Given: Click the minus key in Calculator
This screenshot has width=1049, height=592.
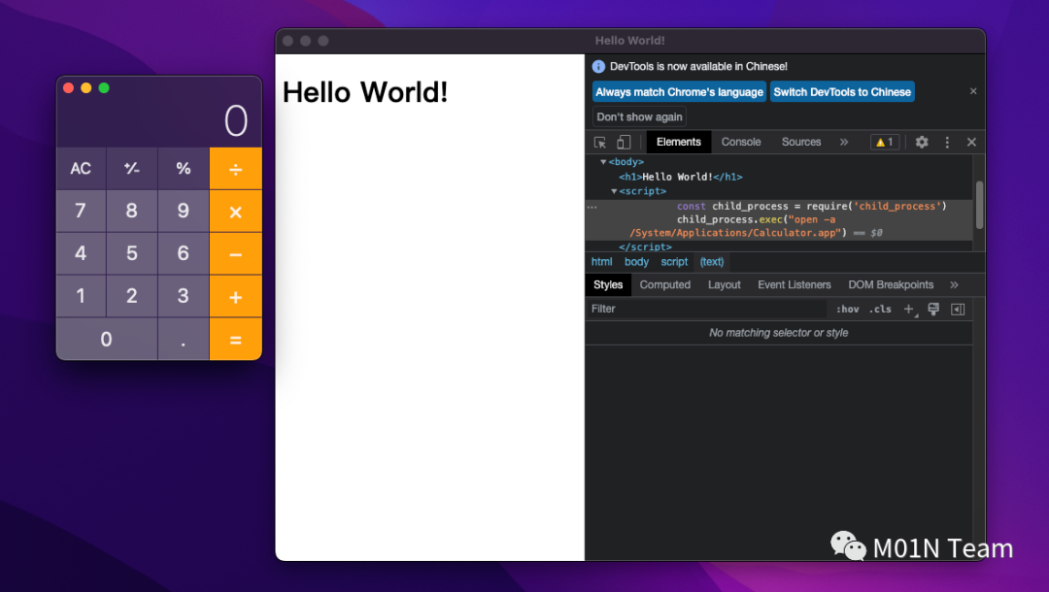Looking at the screenshot, I should (x=235, y=254).
